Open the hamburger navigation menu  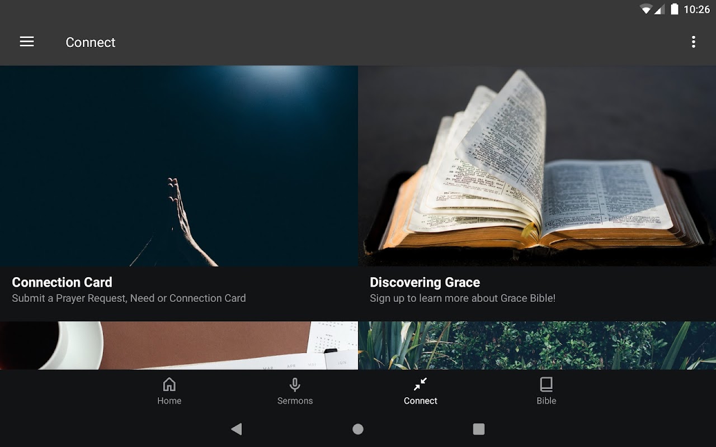(x=27, y=42)
